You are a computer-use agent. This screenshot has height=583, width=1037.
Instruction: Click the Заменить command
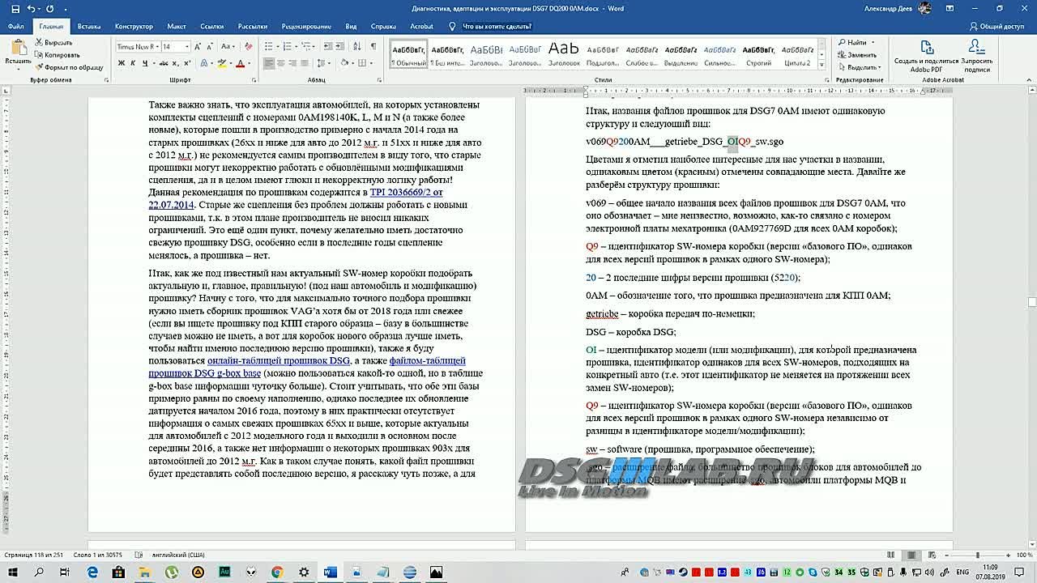862,55
